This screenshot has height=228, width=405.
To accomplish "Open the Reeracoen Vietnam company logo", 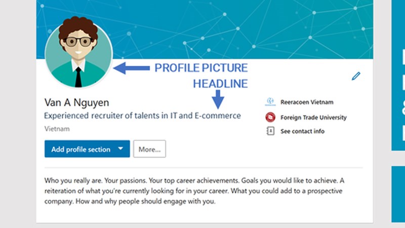I will click(270, 102).
